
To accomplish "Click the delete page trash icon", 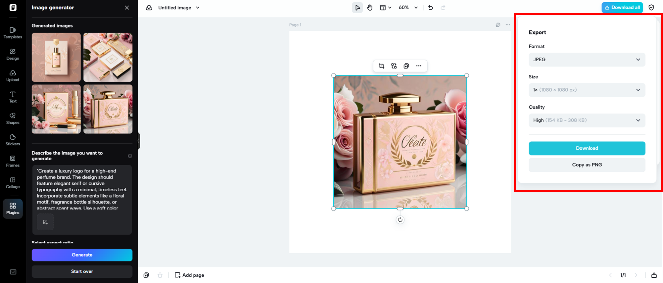I will coord(160,275).
